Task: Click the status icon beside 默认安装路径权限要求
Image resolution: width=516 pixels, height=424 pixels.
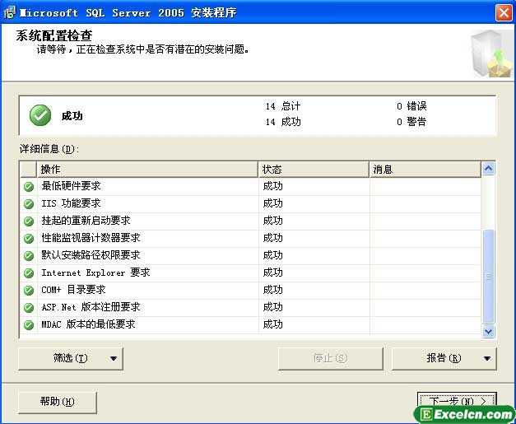Action: [29, 256]
